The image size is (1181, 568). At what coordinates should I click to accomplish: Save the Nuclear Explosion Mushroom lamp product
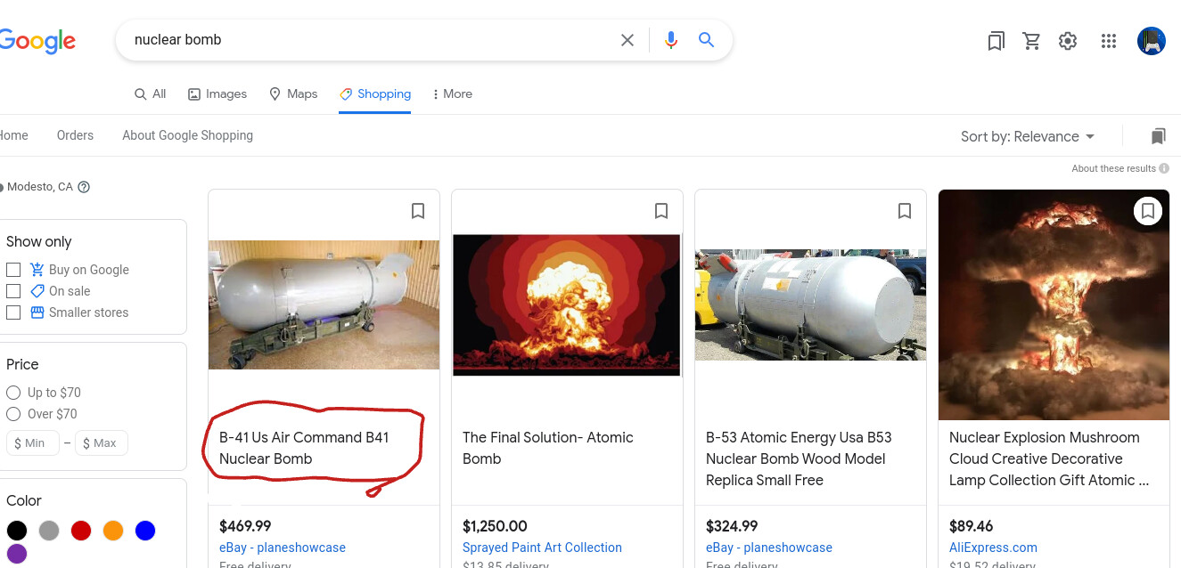click(1148, 211)
